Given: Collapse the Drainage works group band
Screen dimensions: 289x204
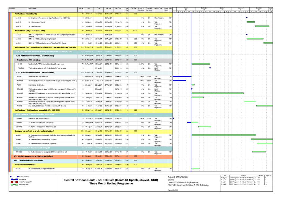Looking at the screenshot, I should (34, 131).
